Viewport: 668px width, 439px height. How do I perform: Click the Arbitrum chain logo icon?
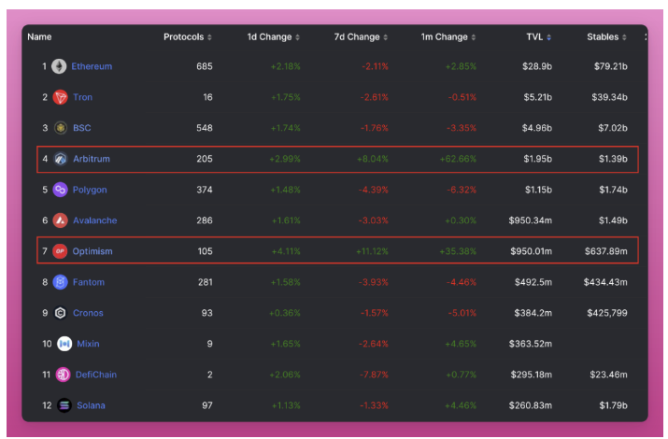coord(60,159)
